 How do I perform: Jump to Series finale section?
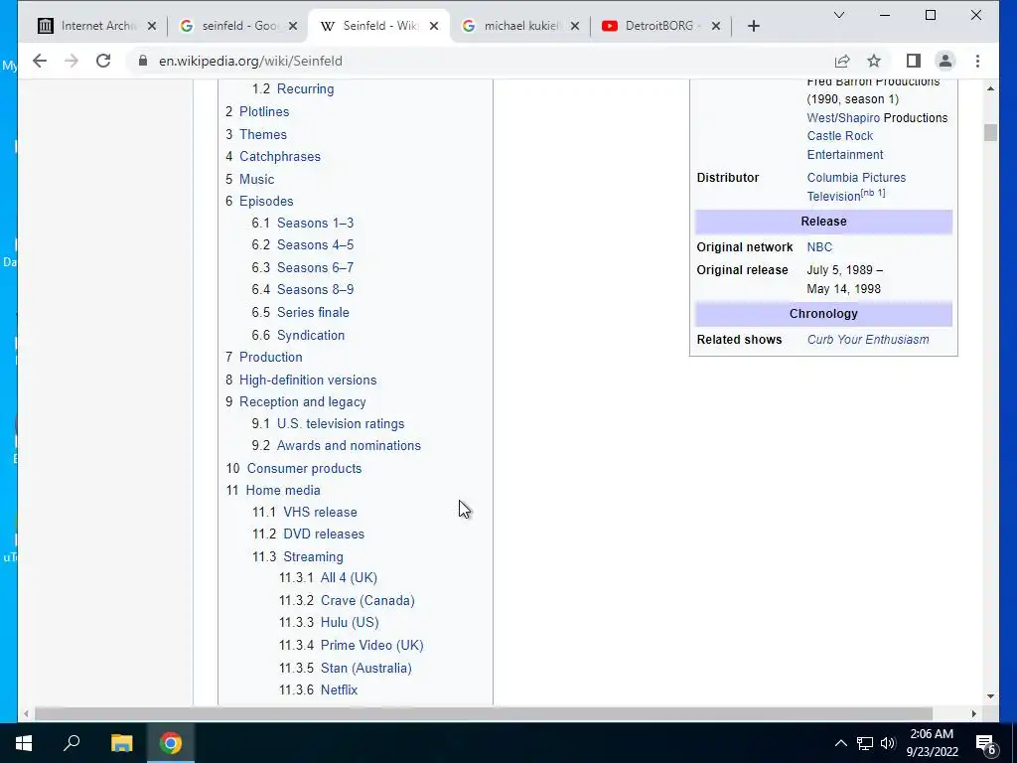[x=313, y=312]
